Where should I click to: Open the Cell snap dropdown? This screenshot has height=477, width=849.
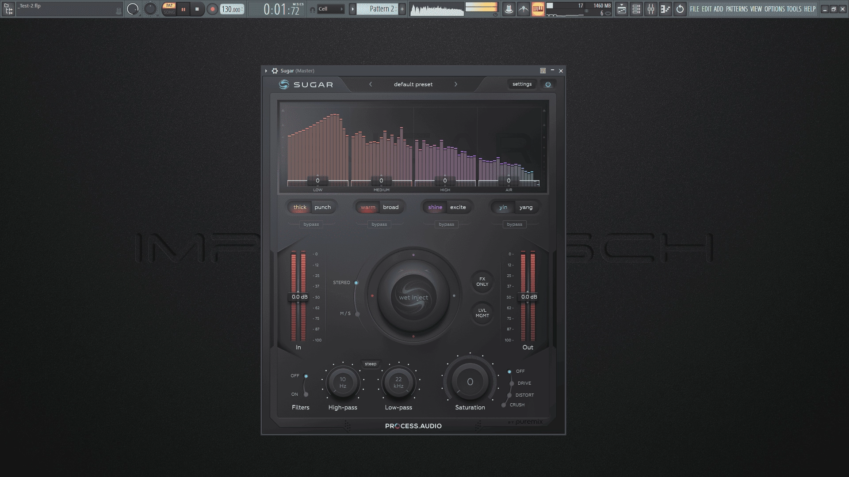coord(330,9)
